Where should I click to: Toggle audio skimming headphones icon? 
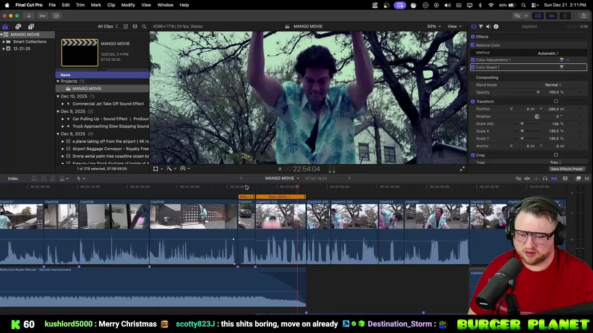click(x=545, y=179)
